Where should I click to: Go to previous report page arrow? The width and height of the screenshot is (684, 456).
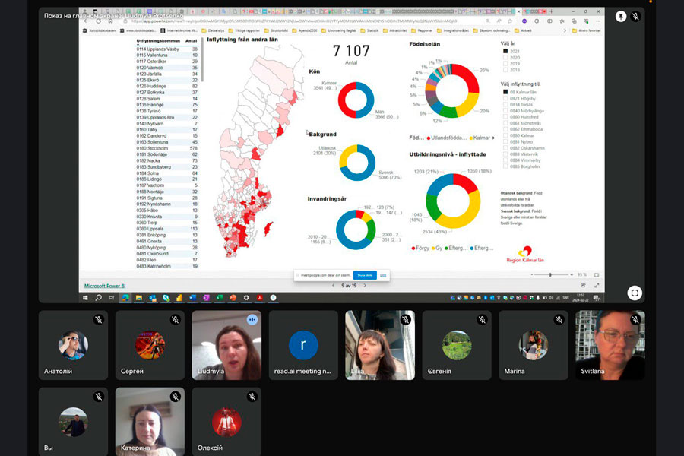(334, 286)
